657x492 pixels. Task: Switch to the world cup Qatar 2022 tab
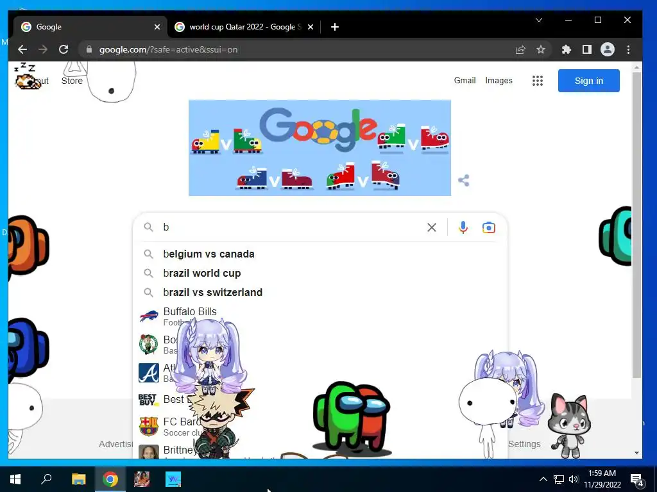coord(244,27)
